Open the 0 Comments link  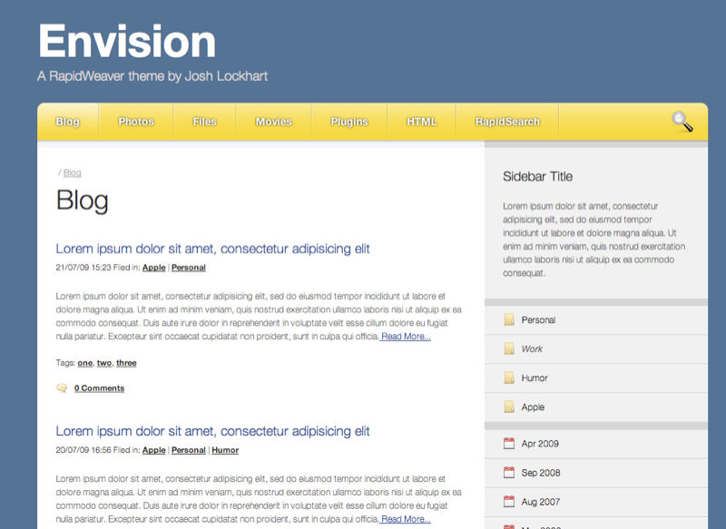click(x=99, y=388)
